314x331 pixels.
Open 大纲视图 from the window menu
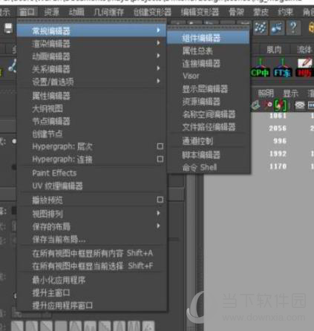(x=91, y=108)
